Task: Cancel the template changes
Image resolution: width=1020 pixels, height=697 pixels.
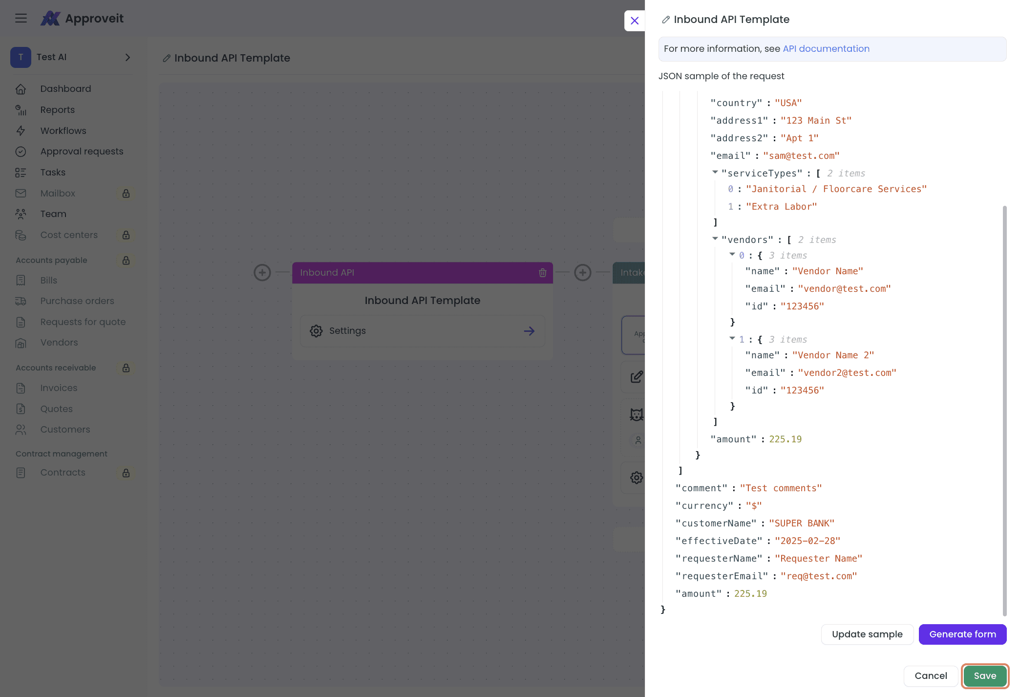Action: 931,676
